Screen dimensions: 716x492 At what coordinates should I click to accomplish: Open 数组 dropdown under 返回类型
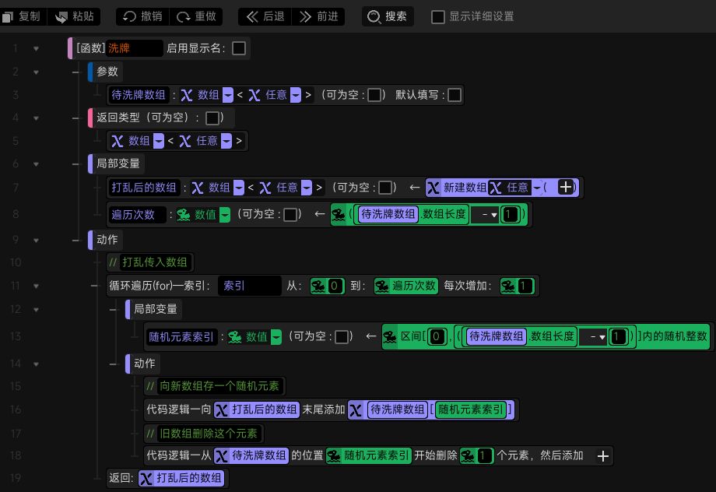[159, 141]
